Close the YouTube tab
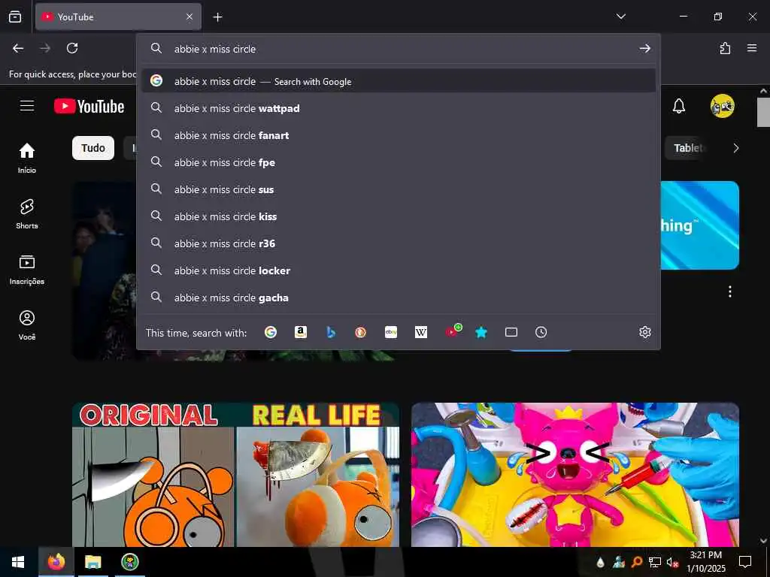Screen dimensions: 770x577 [x=189, y=17]
